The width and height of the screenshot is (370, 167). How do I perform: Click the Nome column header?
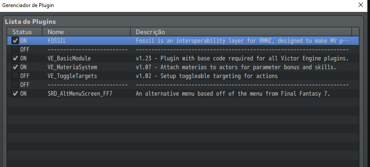(x=86, y=32)
